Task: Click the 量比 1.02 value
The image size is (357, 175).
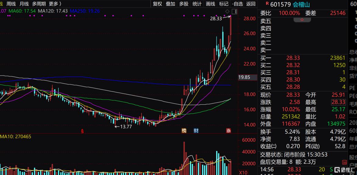Action: click(x=340, y=117)
